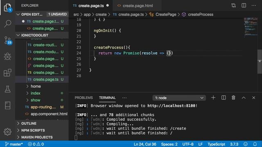Click the master branch indicator in status bar

(14, 144)
